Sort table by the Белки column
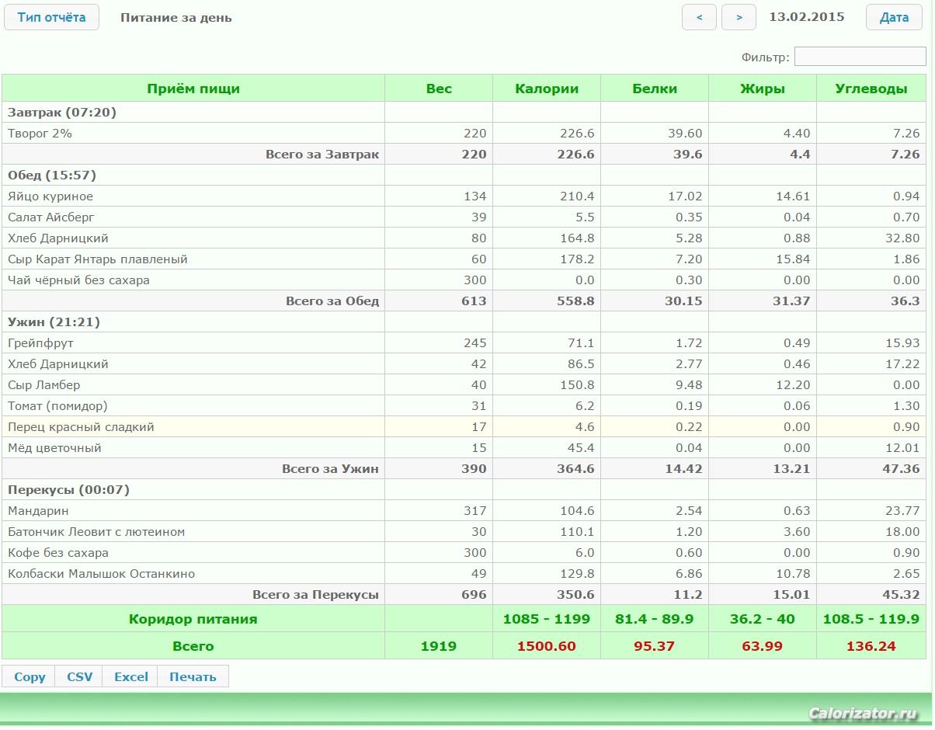 (x=655, y=89)
